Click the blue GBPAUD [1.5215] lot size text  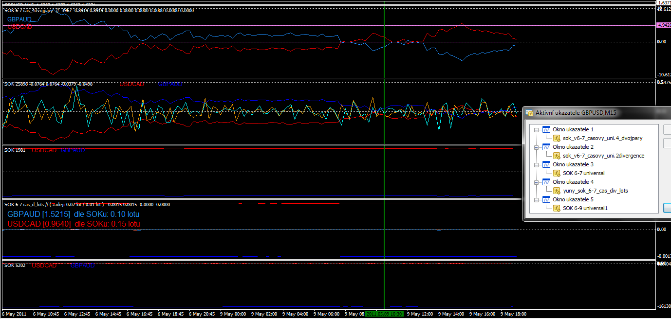pyautogui.click(x=74, y=214)
